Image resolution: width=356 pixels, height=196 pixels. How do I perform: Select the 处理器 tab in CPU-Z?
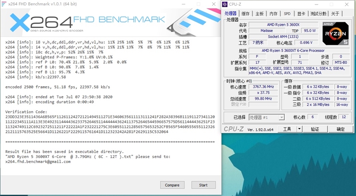[x=231, y=13]
